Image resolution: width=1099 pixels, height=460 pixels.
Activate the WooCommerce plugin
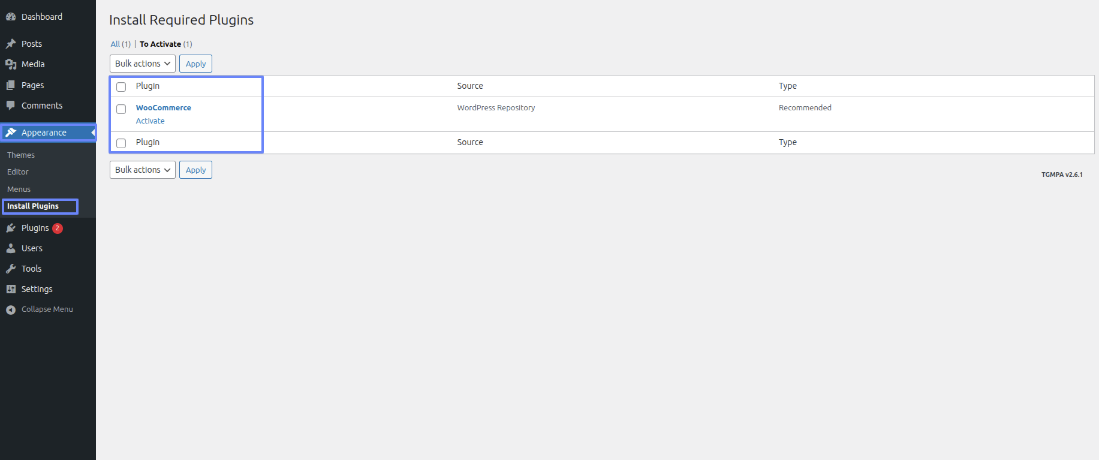click(150, 121)
